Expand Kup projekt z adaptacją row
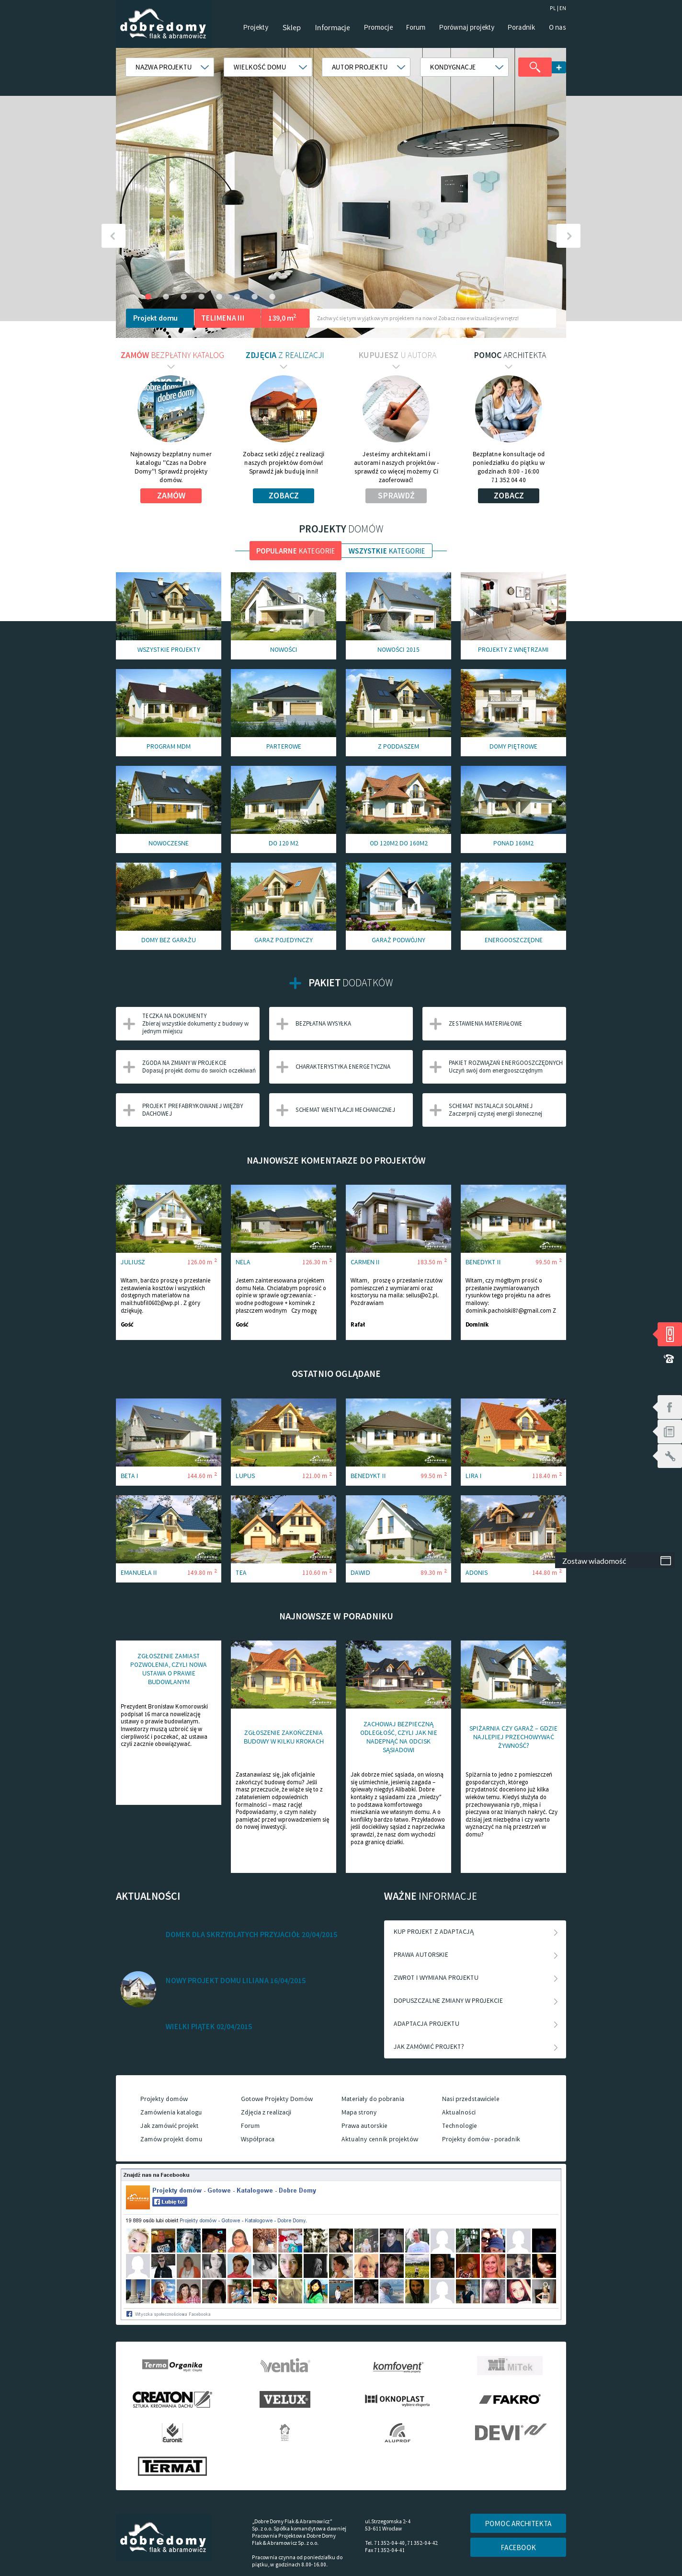Screen dimensions: 682x2576 pos(475,1931)
